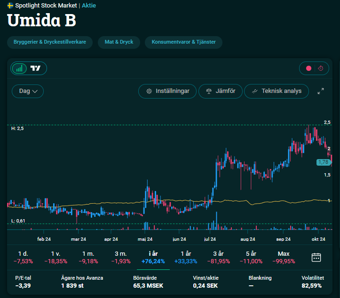
Task: Click the 1,78 current price label
Action: coord(323,162)
